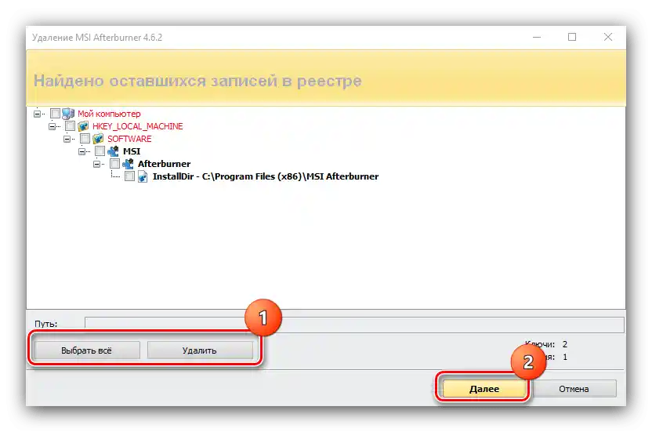Image resolution: width=652 pixels, height=432 pixels.
Task: Click the registry key icon beside SOFTWARE
Action: [x=98, y=139]
